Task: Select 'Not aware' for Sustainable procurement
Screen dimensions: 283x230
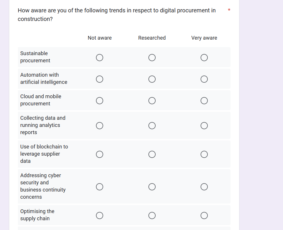Action: tap(100, 58)
